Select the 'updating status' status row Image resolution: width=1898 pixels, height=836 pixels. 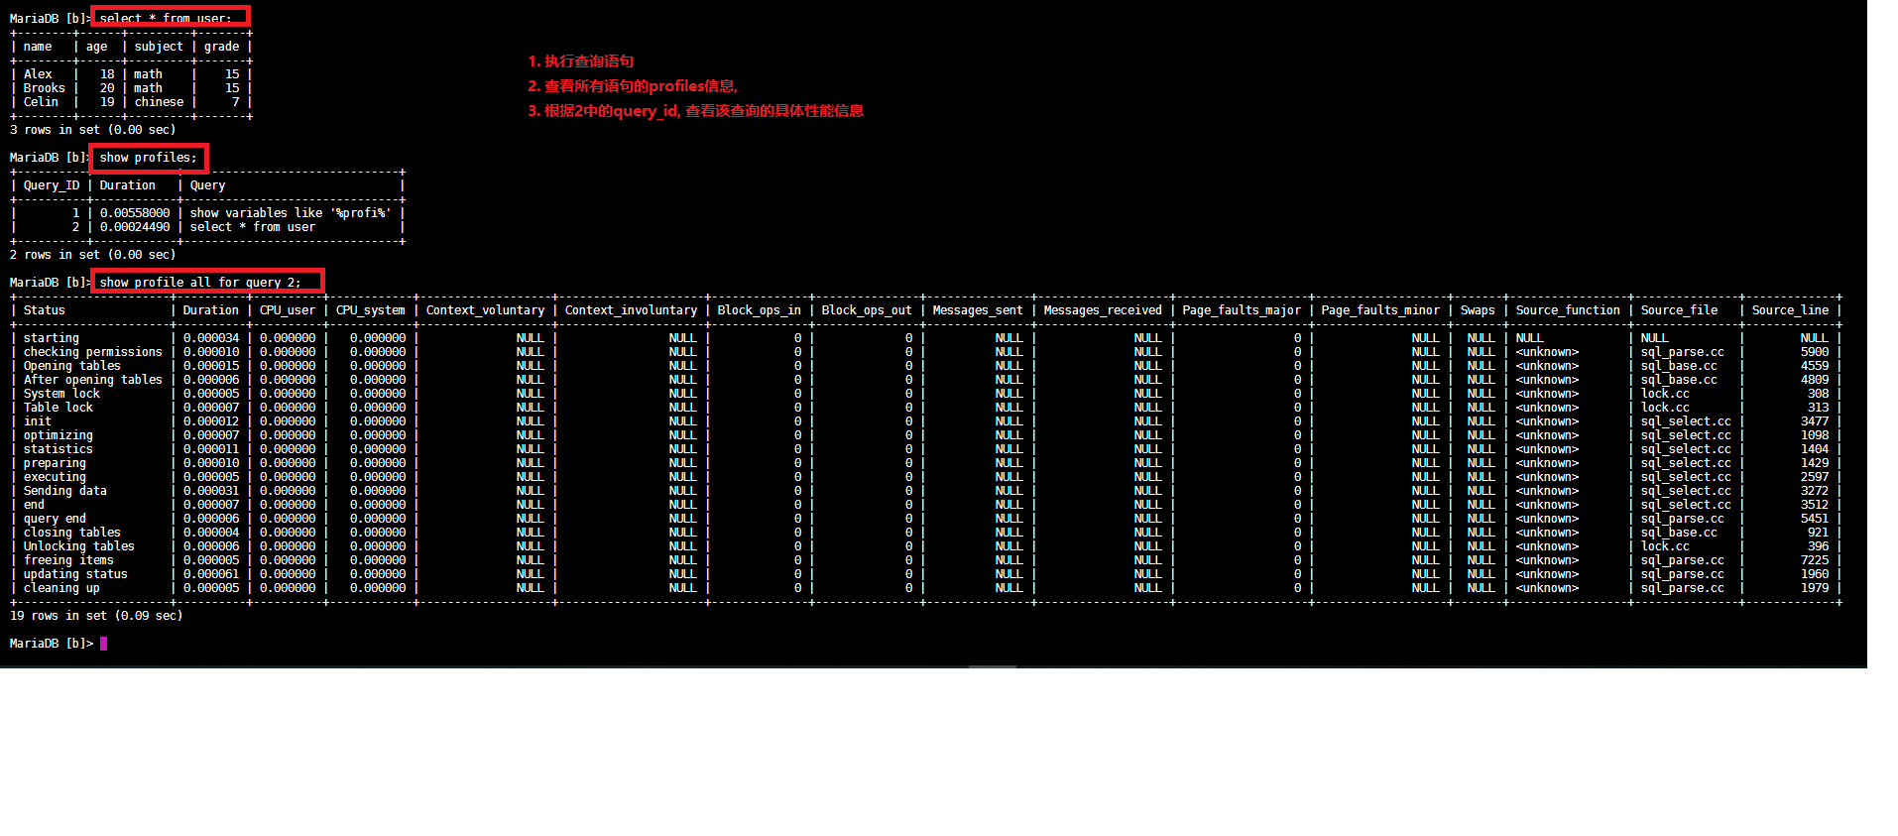tap(924, 574)
